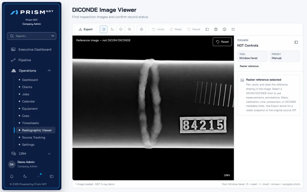Click the search magnifier icon in sidebar
307x192 pixels.
click(x=12, y=36)
